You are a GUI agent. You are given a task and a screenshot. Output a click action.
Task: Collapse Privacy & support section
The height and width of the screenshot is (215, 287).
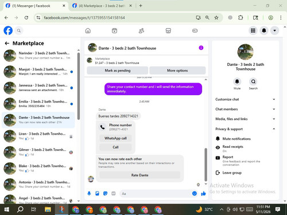tap(245, 129)
